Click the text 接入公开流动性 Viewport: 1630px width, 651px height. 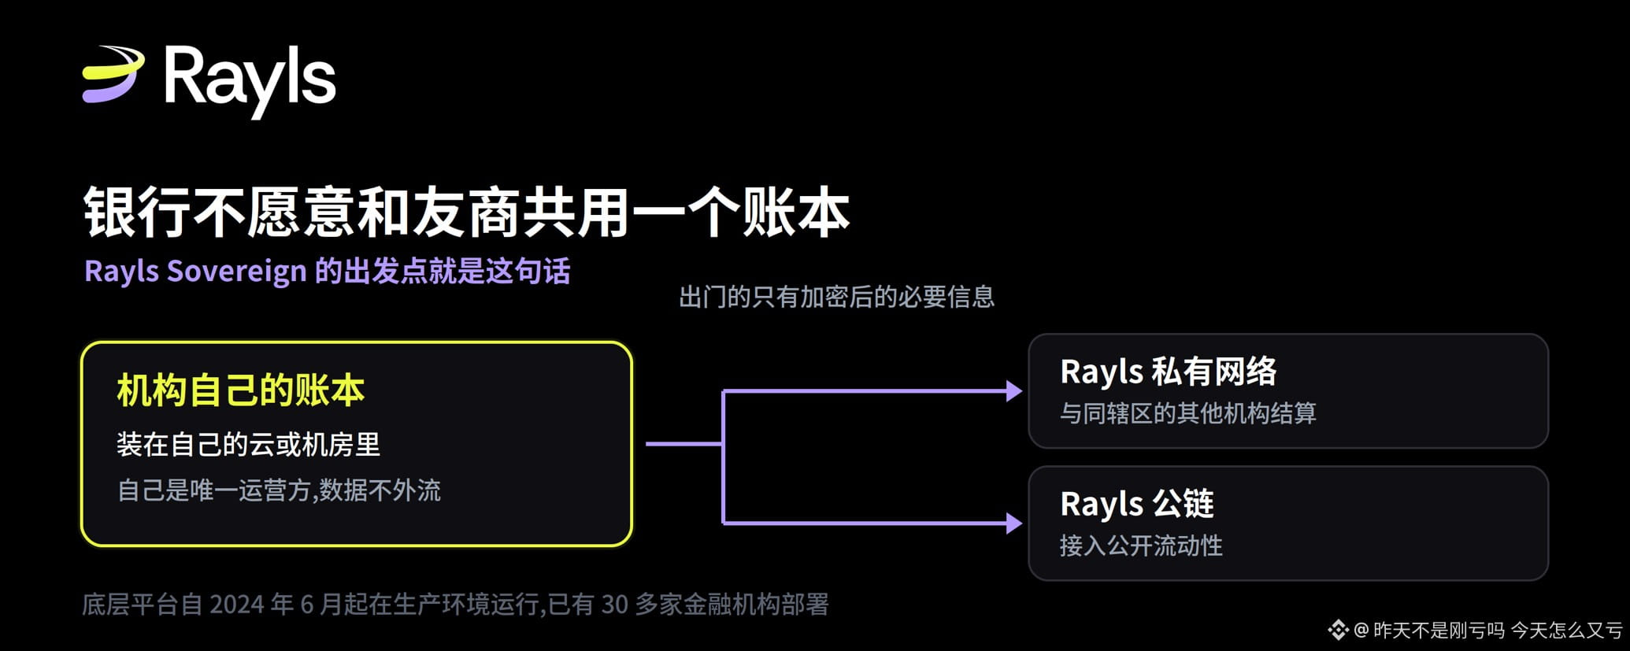point(1141,546)
